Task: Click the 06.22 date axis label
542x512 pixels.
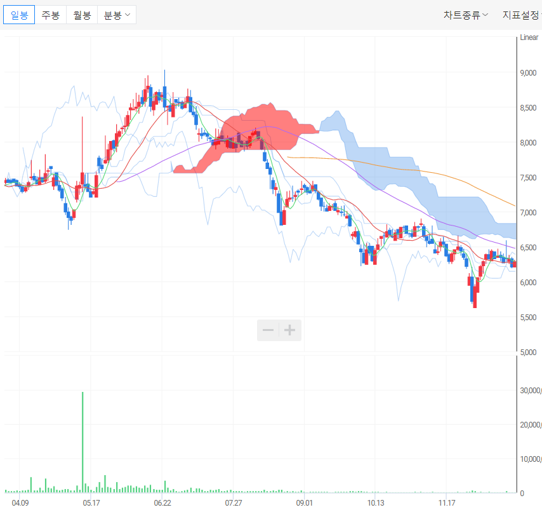Action: point(162,502)
